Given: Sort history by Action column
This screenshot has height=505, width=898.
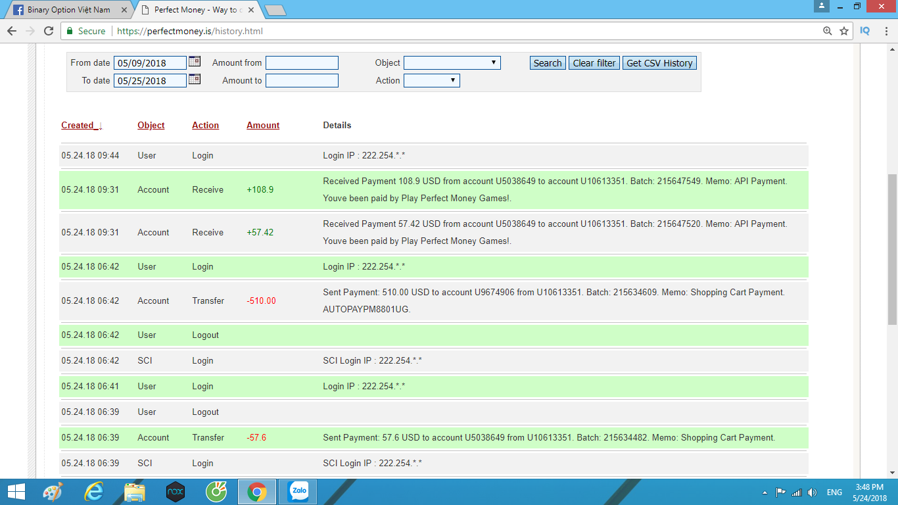Looking at the screenshot, I should (x=205, y=125).
